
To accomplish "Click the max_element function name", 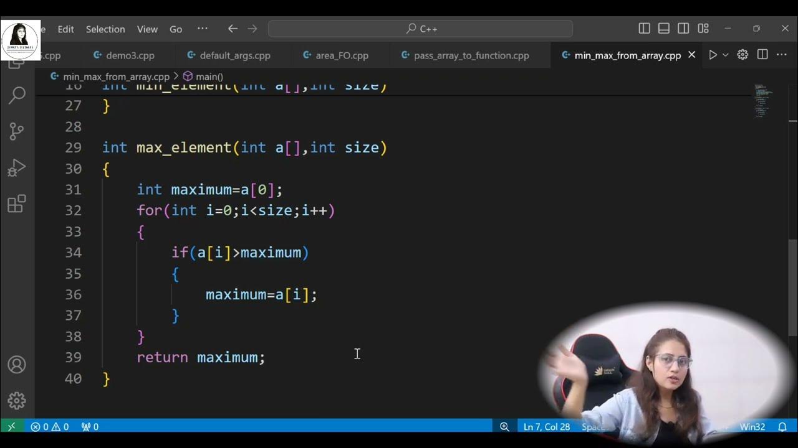I will (184, 147).
